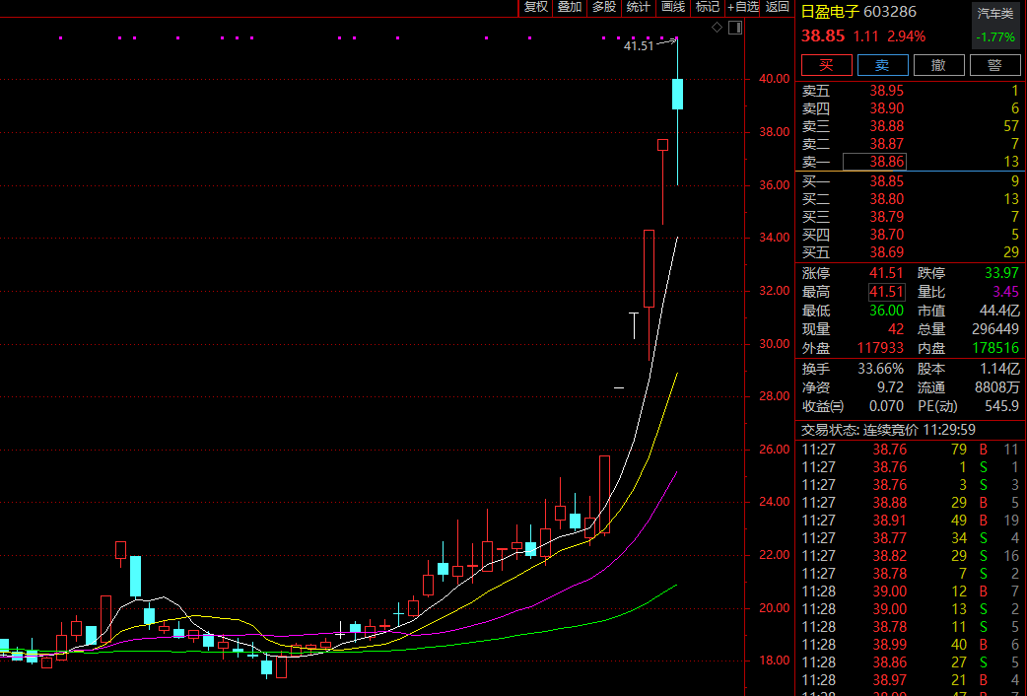1027x696 pixels.
Task: Click the blue 卖 sell button
Action: point(882,65)
